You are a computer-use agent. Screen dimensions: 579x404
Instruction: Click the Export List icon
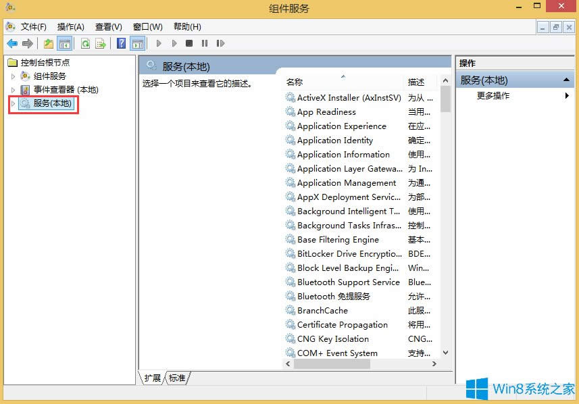101,43
